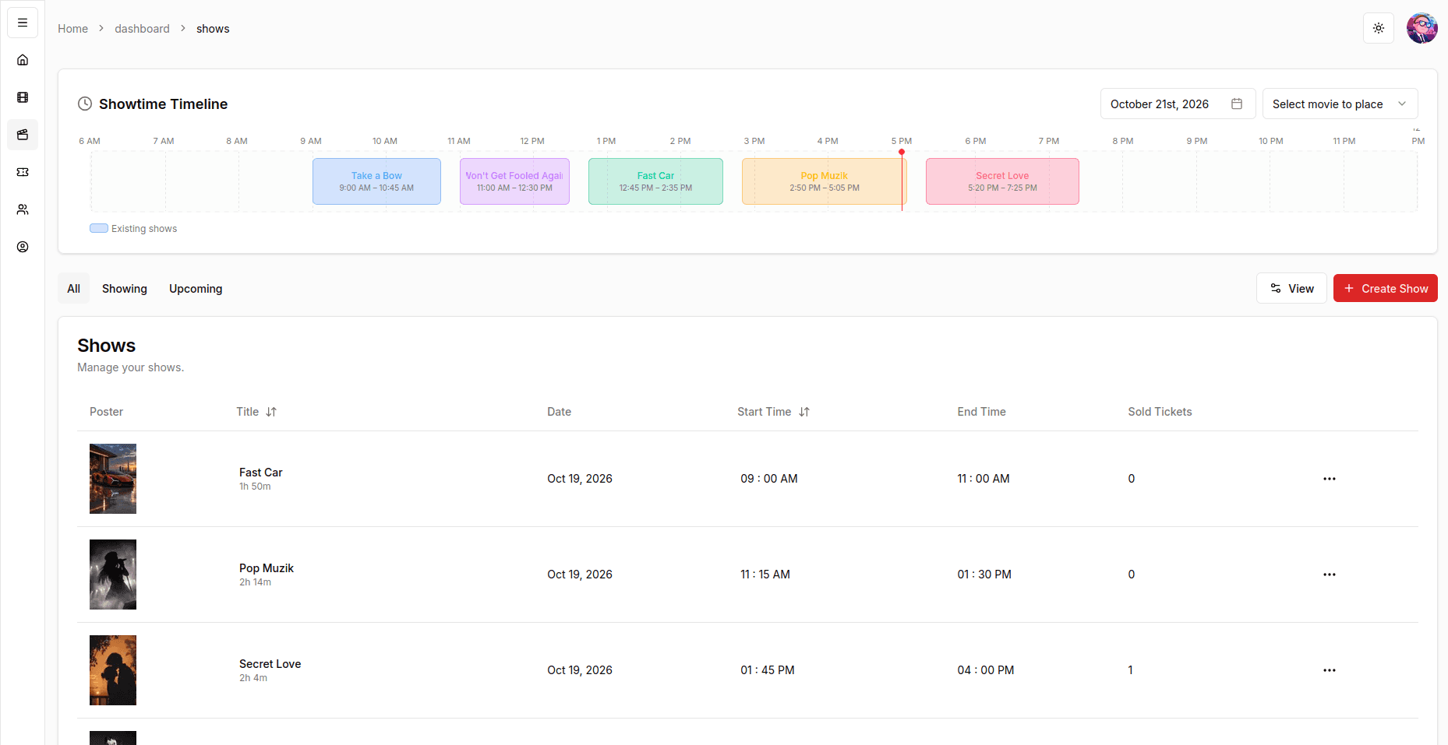1448x745 pixels.
Task: Toggle the sidebar menu icon
Action: point(23,23)
